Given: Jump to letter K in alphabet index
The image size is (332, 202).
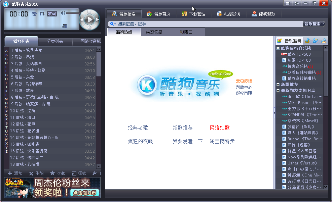Looking at the screenshot, I should [6, 91].
